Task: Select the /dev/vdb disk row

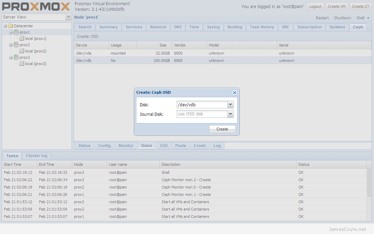Action: pos(223,61)
